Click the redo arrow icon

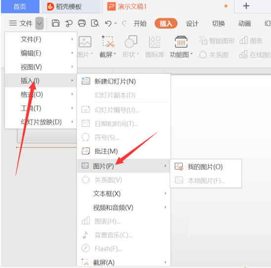124,23
